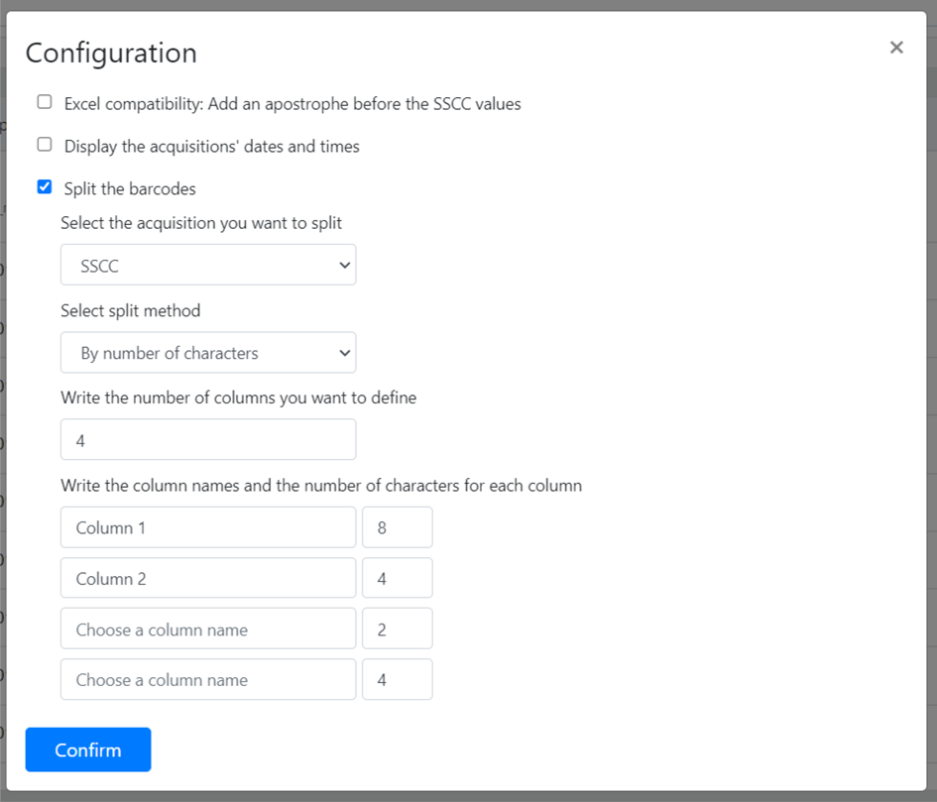Click the 'Split the barcodes' label text
This screenshot has width=937, height=802.
coord(130,188)
